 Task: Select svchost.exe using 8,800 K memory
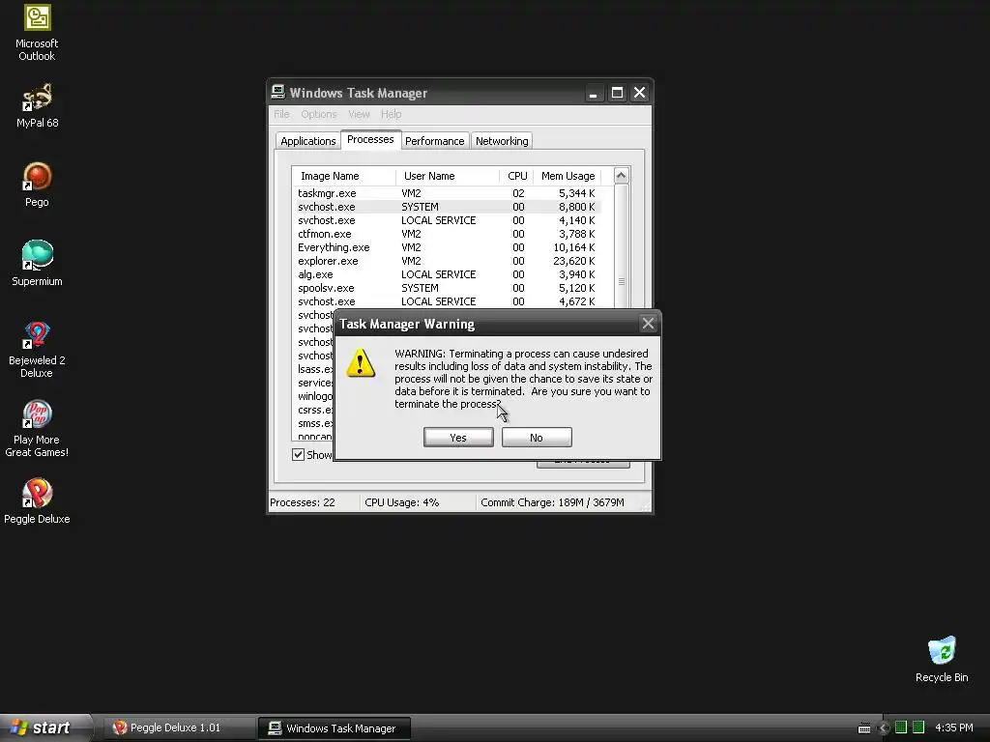447,207
